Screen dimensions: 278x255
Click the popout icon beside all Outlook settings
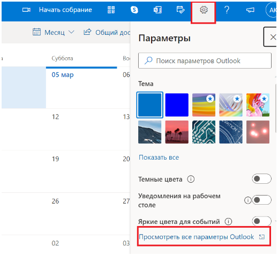(x=262, y=237)
